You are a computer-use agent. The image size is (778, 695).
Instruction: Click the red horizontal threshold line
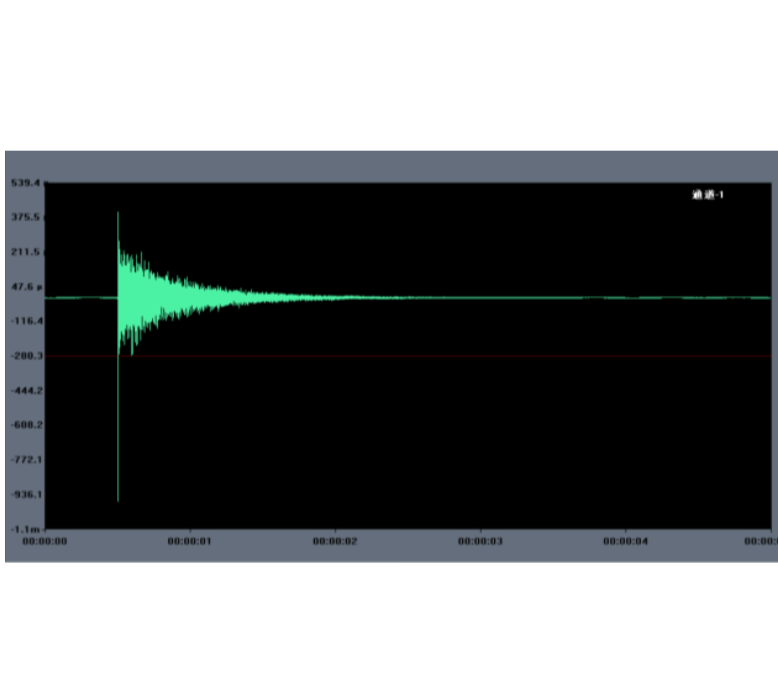point(441,356)
